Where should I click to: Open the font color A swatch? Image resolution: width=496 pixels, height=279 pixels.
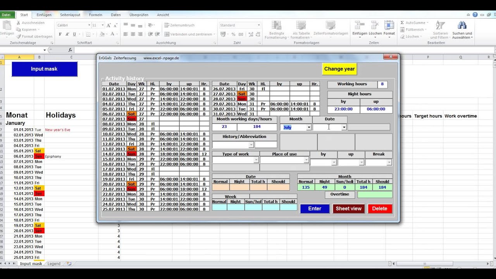(x=112, y=34)
